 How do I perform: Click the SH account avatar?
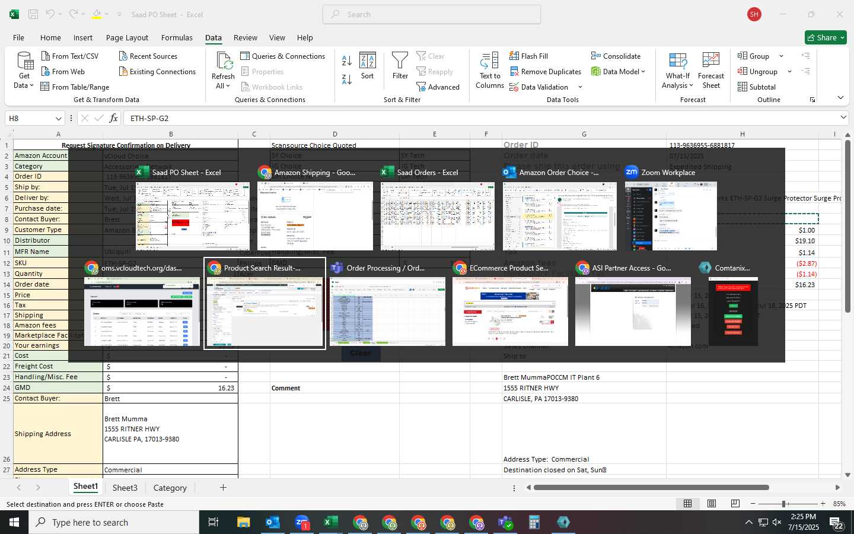754,14
